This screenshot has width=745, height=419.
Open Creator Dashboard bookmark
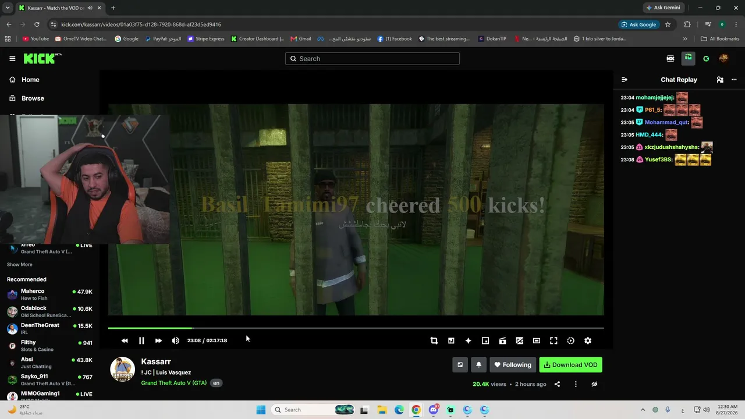click(257, 39)
